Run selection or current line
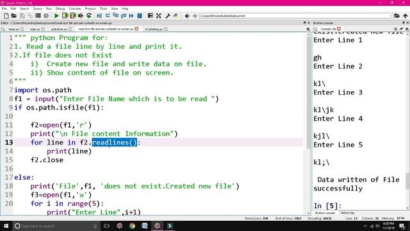Image resolution: width=410 pixels, height=231 pixels. (81, 15)
